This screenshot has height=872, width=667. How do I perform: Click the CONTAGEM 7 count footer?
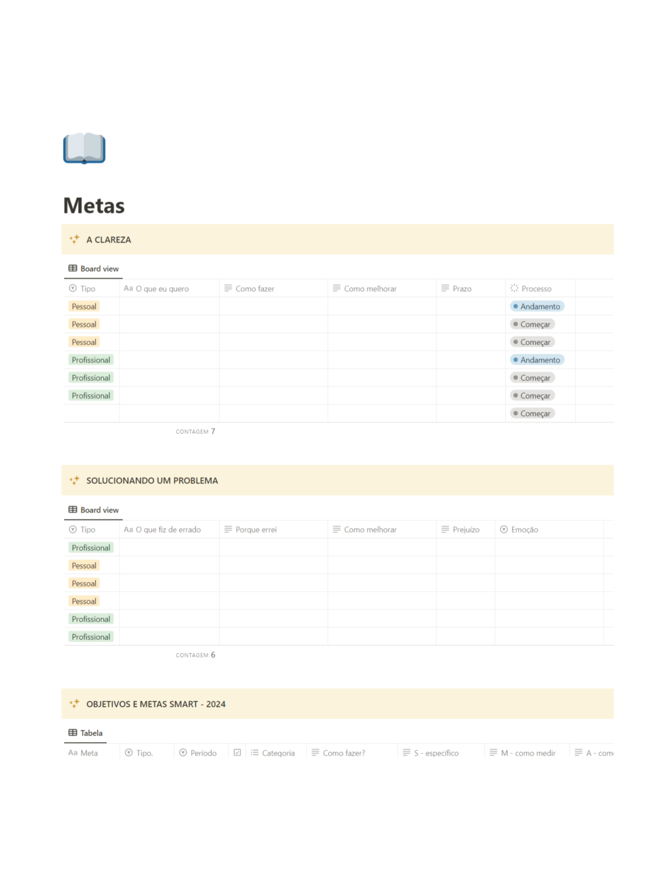click(x=195, y=431)
